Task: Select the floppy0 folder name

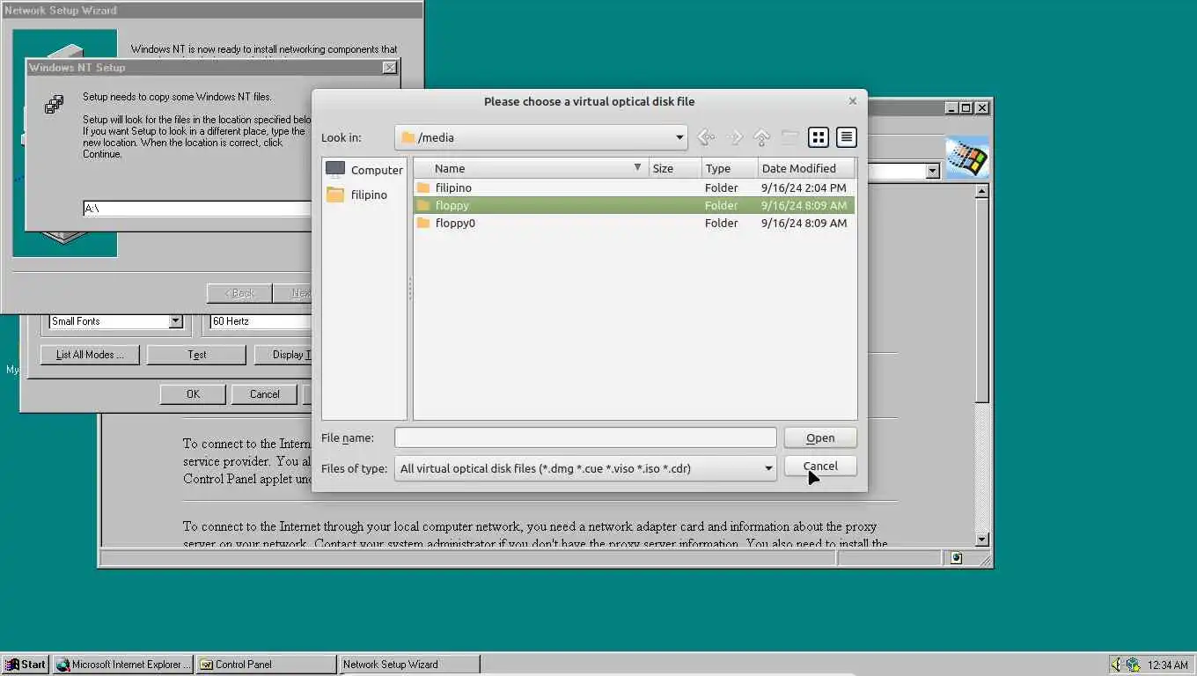Action: click(x=455, y=223)
